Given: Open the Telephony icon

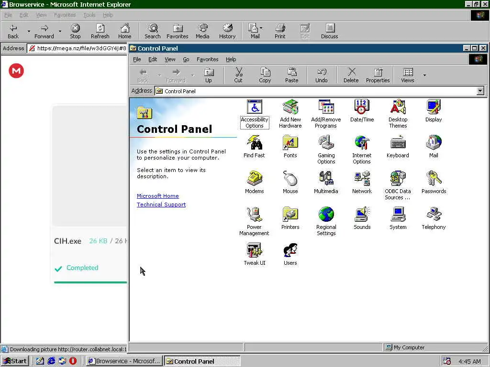Looking at the screenshot, I should coord(434,218).
